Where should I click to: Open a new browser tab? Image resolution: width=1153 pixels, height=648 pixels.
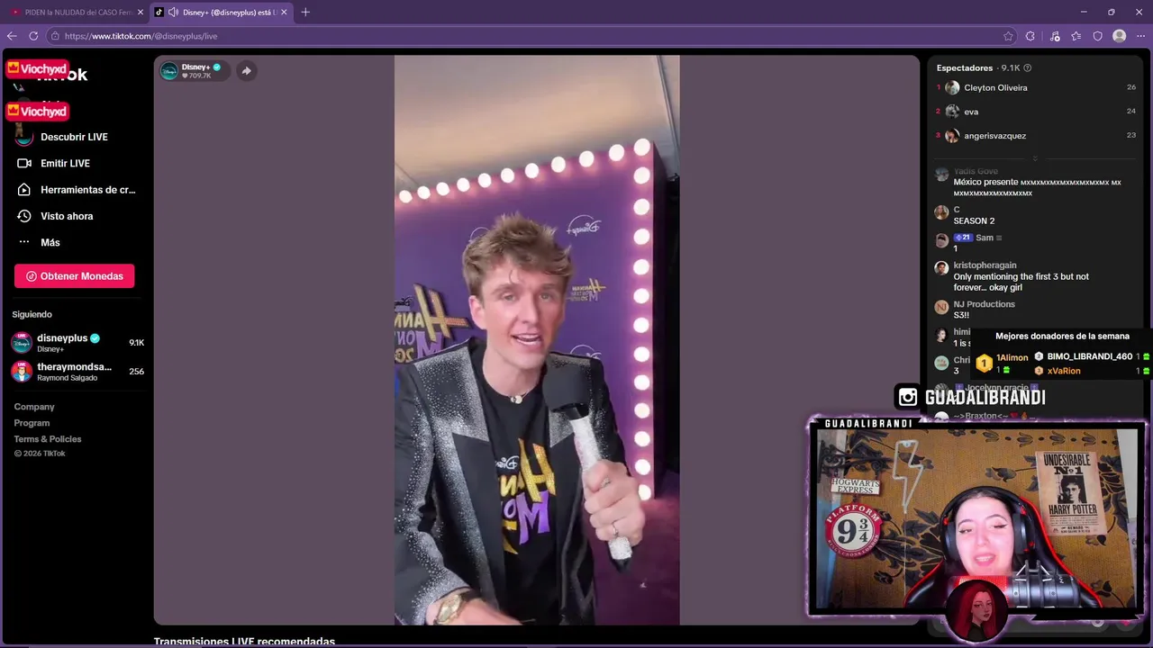pos(305,12)
